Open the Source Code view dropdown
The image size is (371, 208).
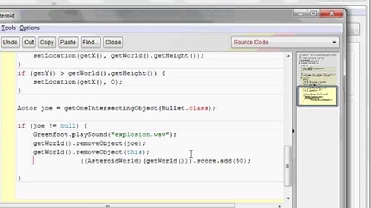285,42
